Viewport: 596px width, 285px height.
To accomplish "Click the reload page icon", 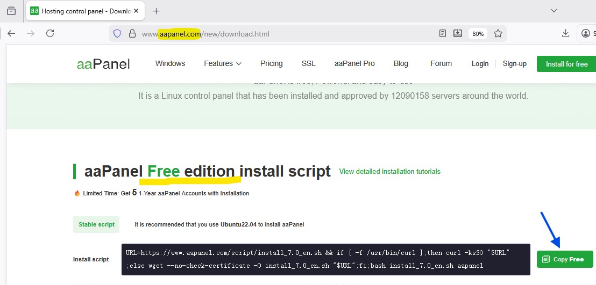I will pyautogui.click(x=50, y=33).
